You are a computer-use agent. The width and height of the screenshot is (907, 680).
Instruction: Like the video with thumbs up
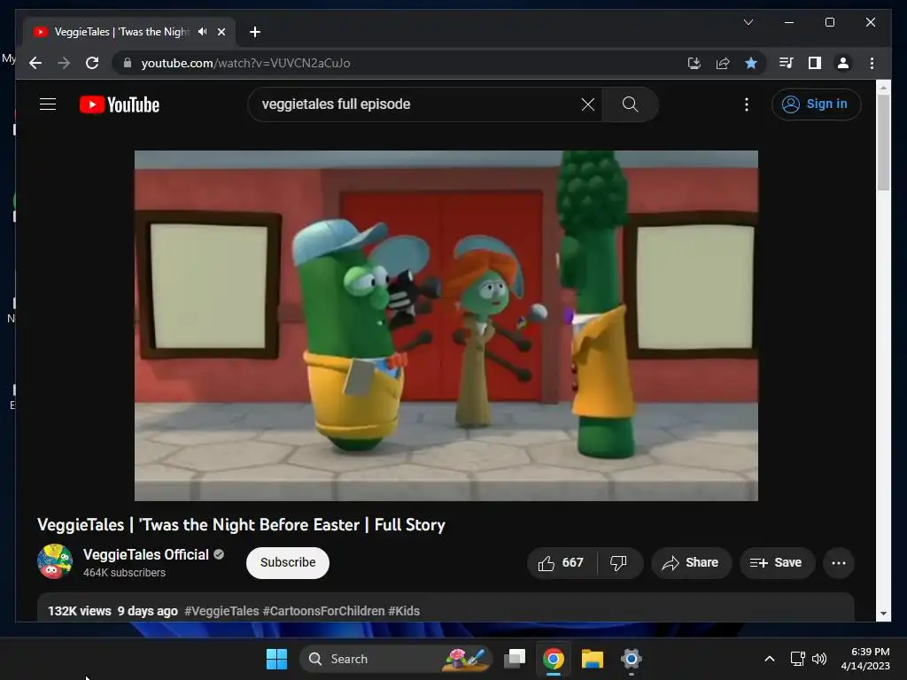coord(561,562)
